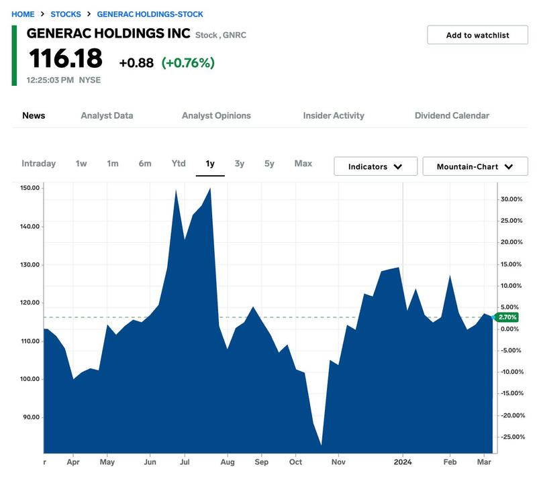Click the 150.00 price axis label
Image resolution: width=537 pixels, height=479 pixels.
coord(30,188)
